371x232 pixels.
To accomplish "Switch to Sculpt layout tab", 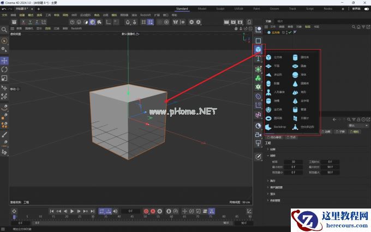I will coord(220,9).
